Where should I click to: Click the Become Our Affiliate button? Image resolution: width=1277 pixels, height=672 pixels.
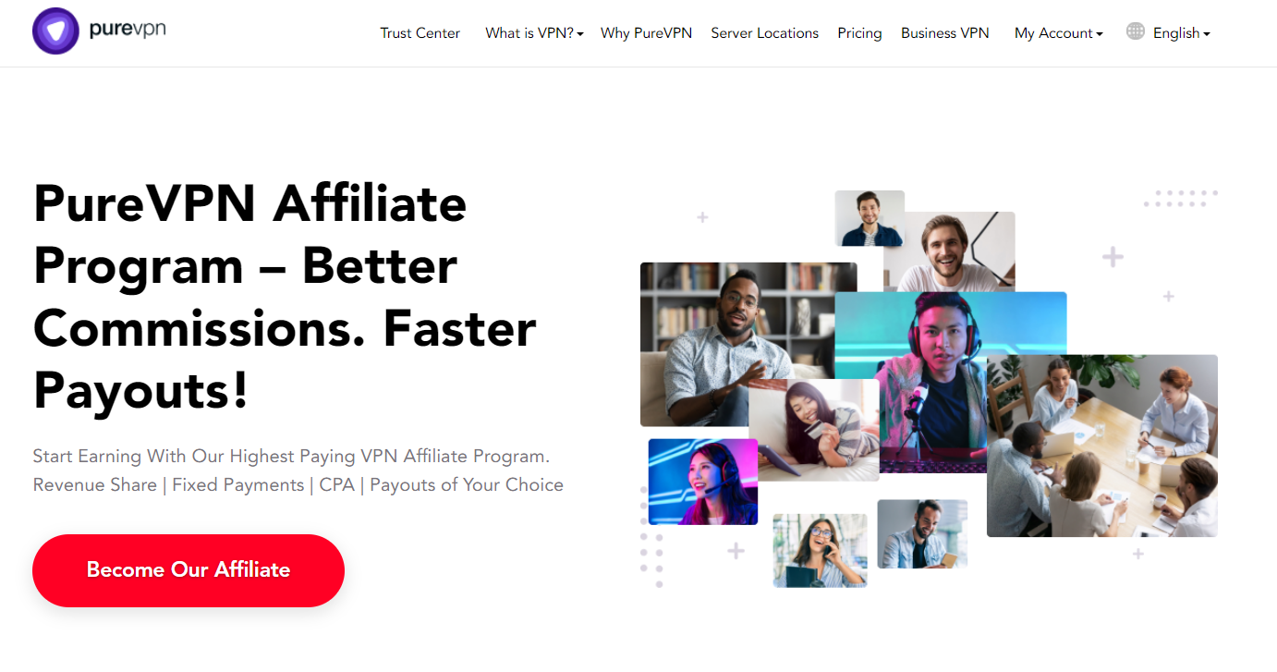tap(189, 570)
